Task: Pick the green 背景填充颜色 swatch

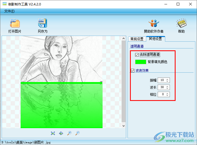Action: (x=141, y=62)
